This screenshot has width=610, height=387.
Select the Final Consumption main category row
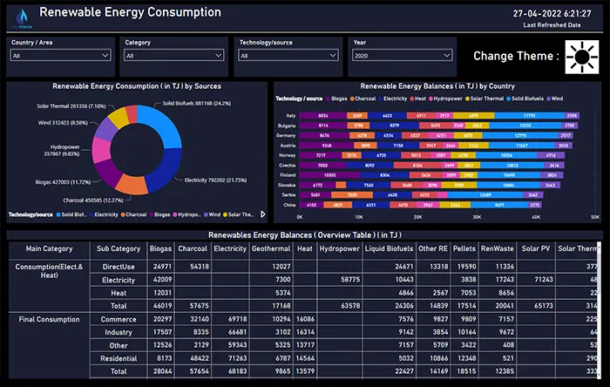pyautogui.click(x=50, y=320)
